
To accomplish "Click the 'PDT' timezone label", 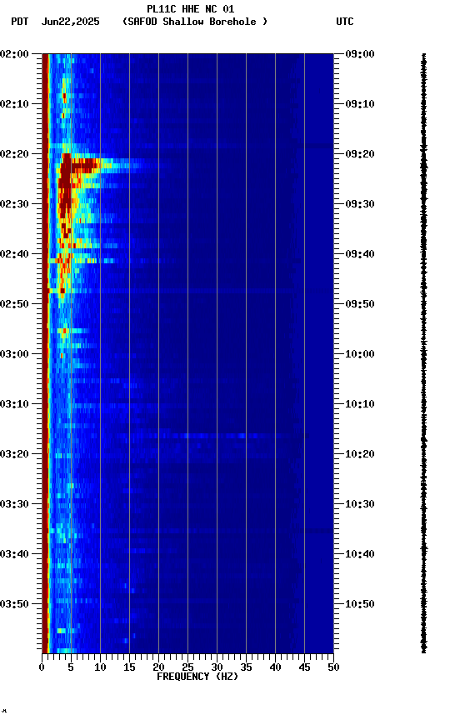I will click(x=20, y=22).
